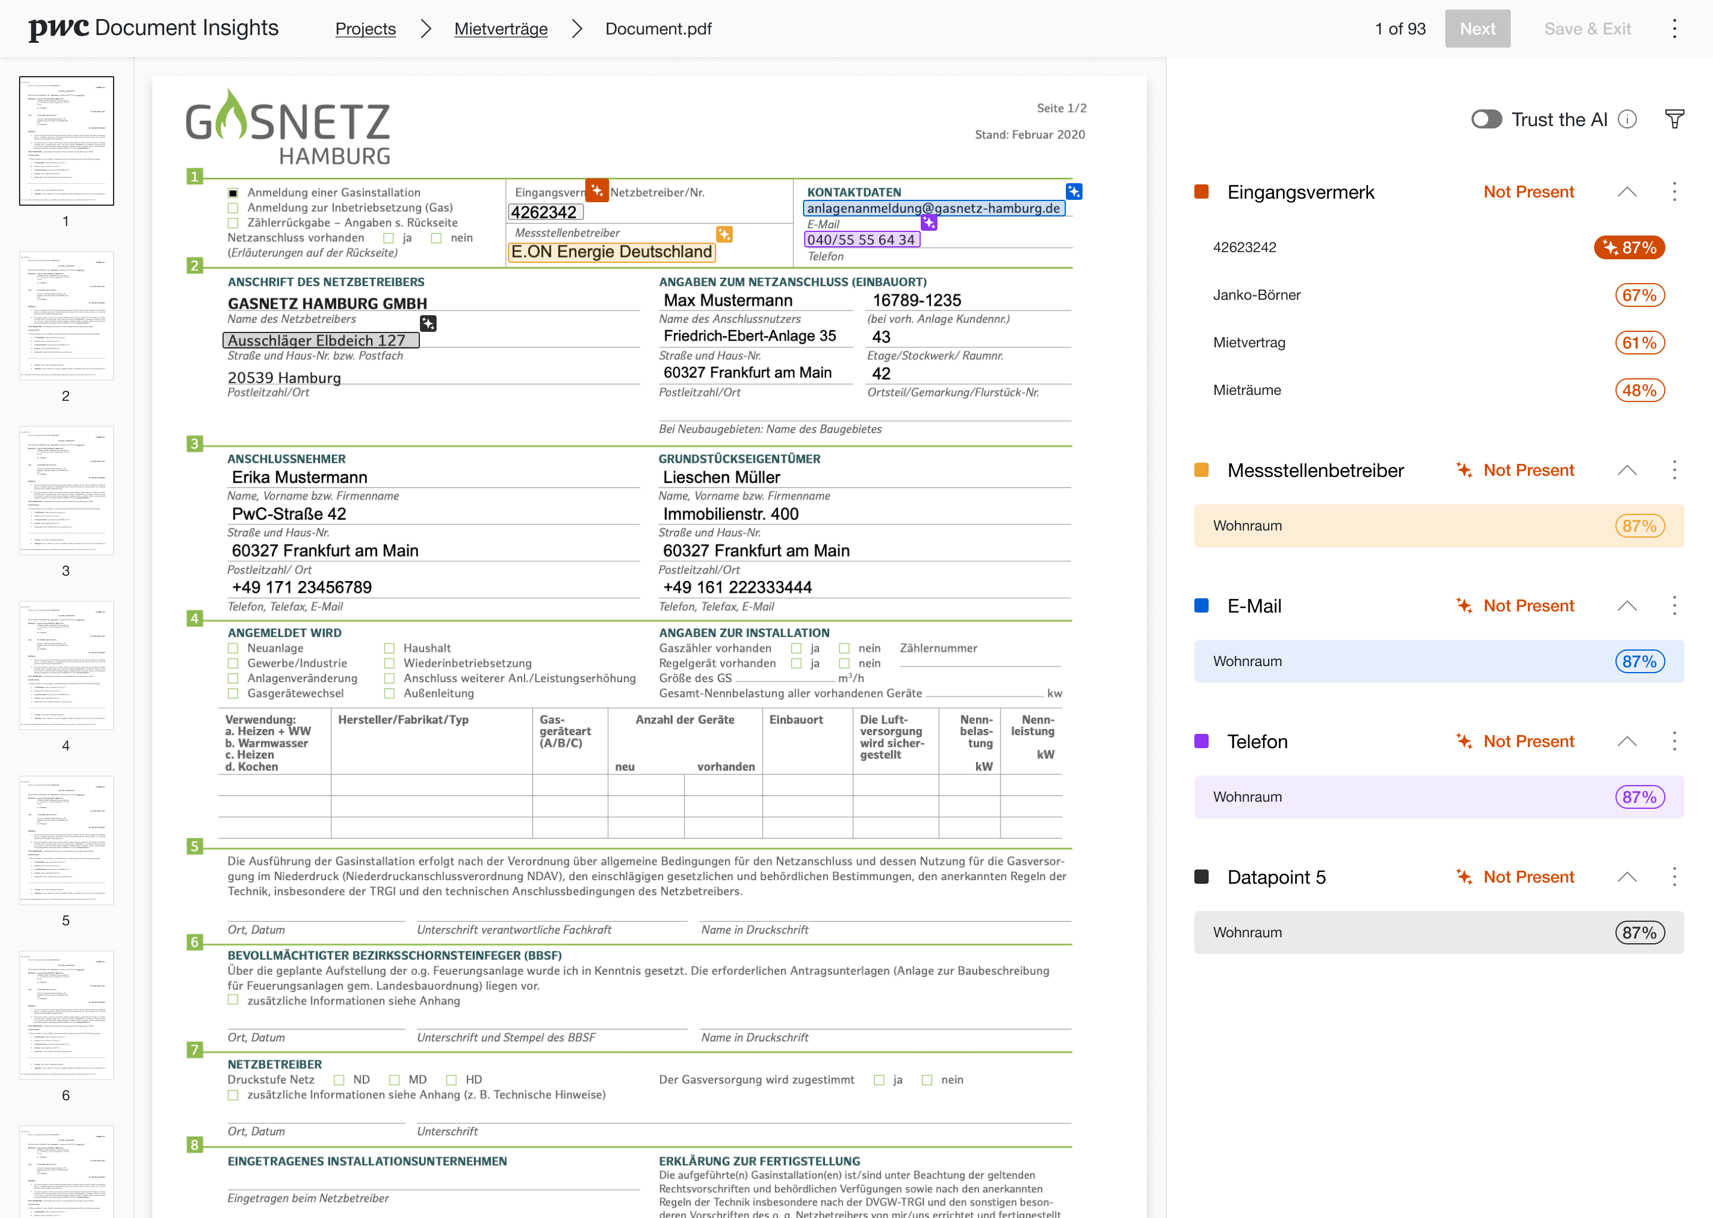Screen dimensions: 1713x1218
Task: Open the three-dot menu for Telefon
Action: (1674, 742)
